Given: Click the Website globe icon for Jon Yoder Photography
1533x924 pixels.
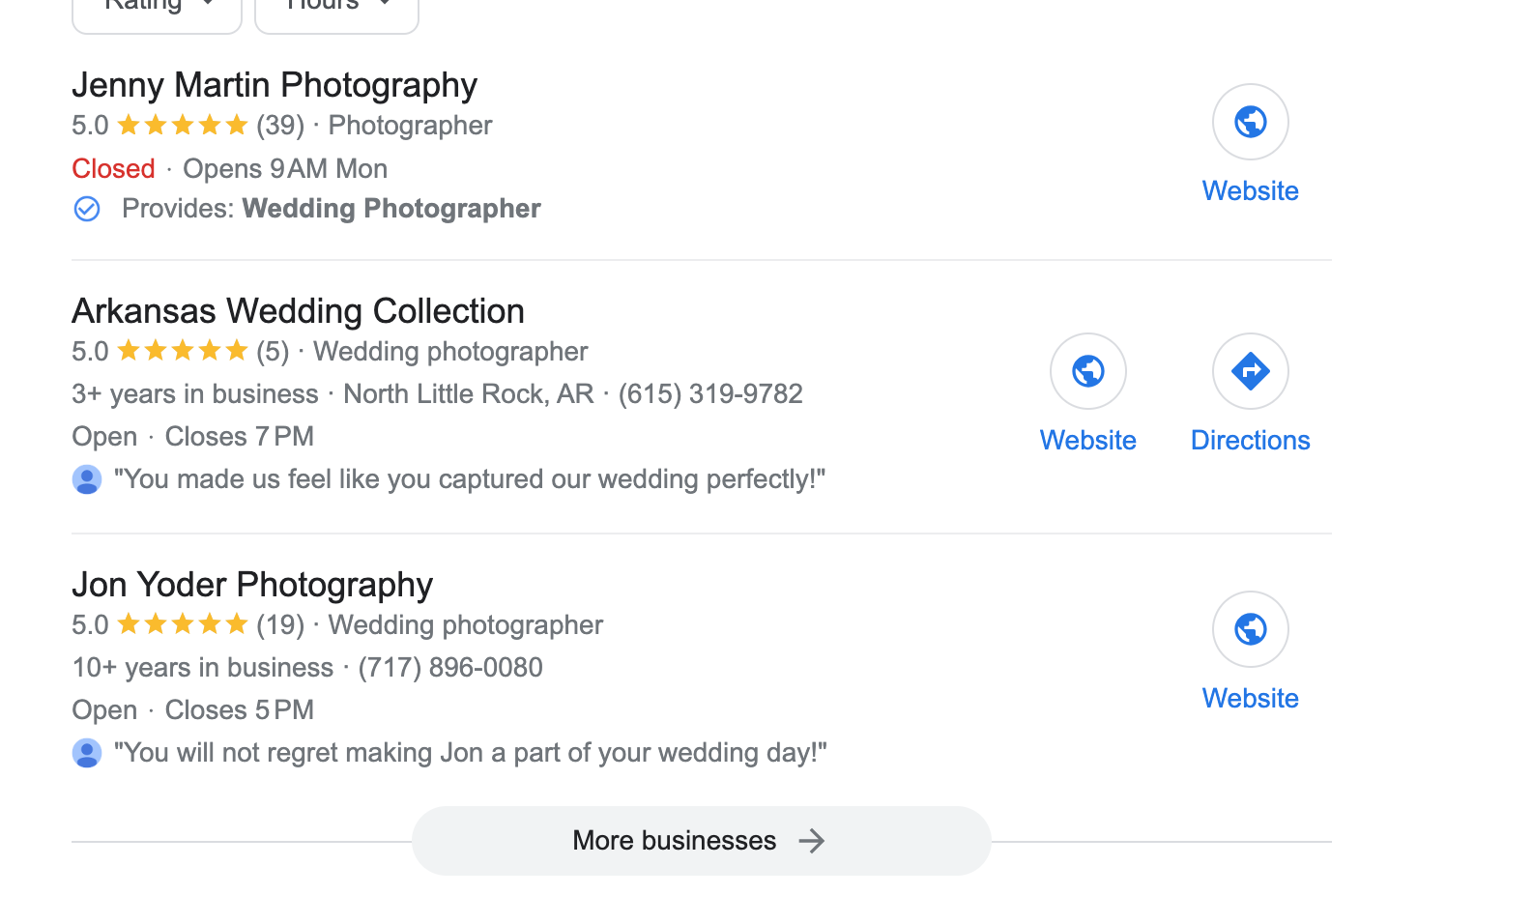Looking at the screenshot, I should pos(1250,630).
